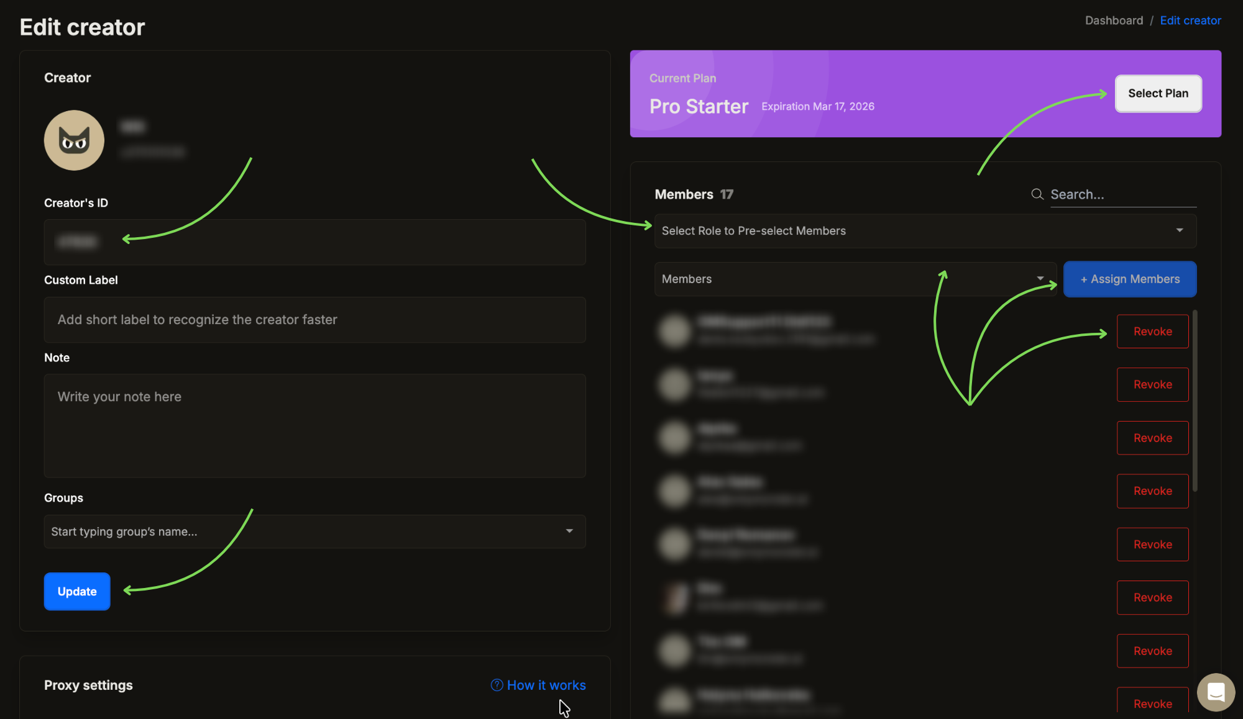Revoke the first listed member
The height and width of the screenshot is (719, 1243).
1152,332
